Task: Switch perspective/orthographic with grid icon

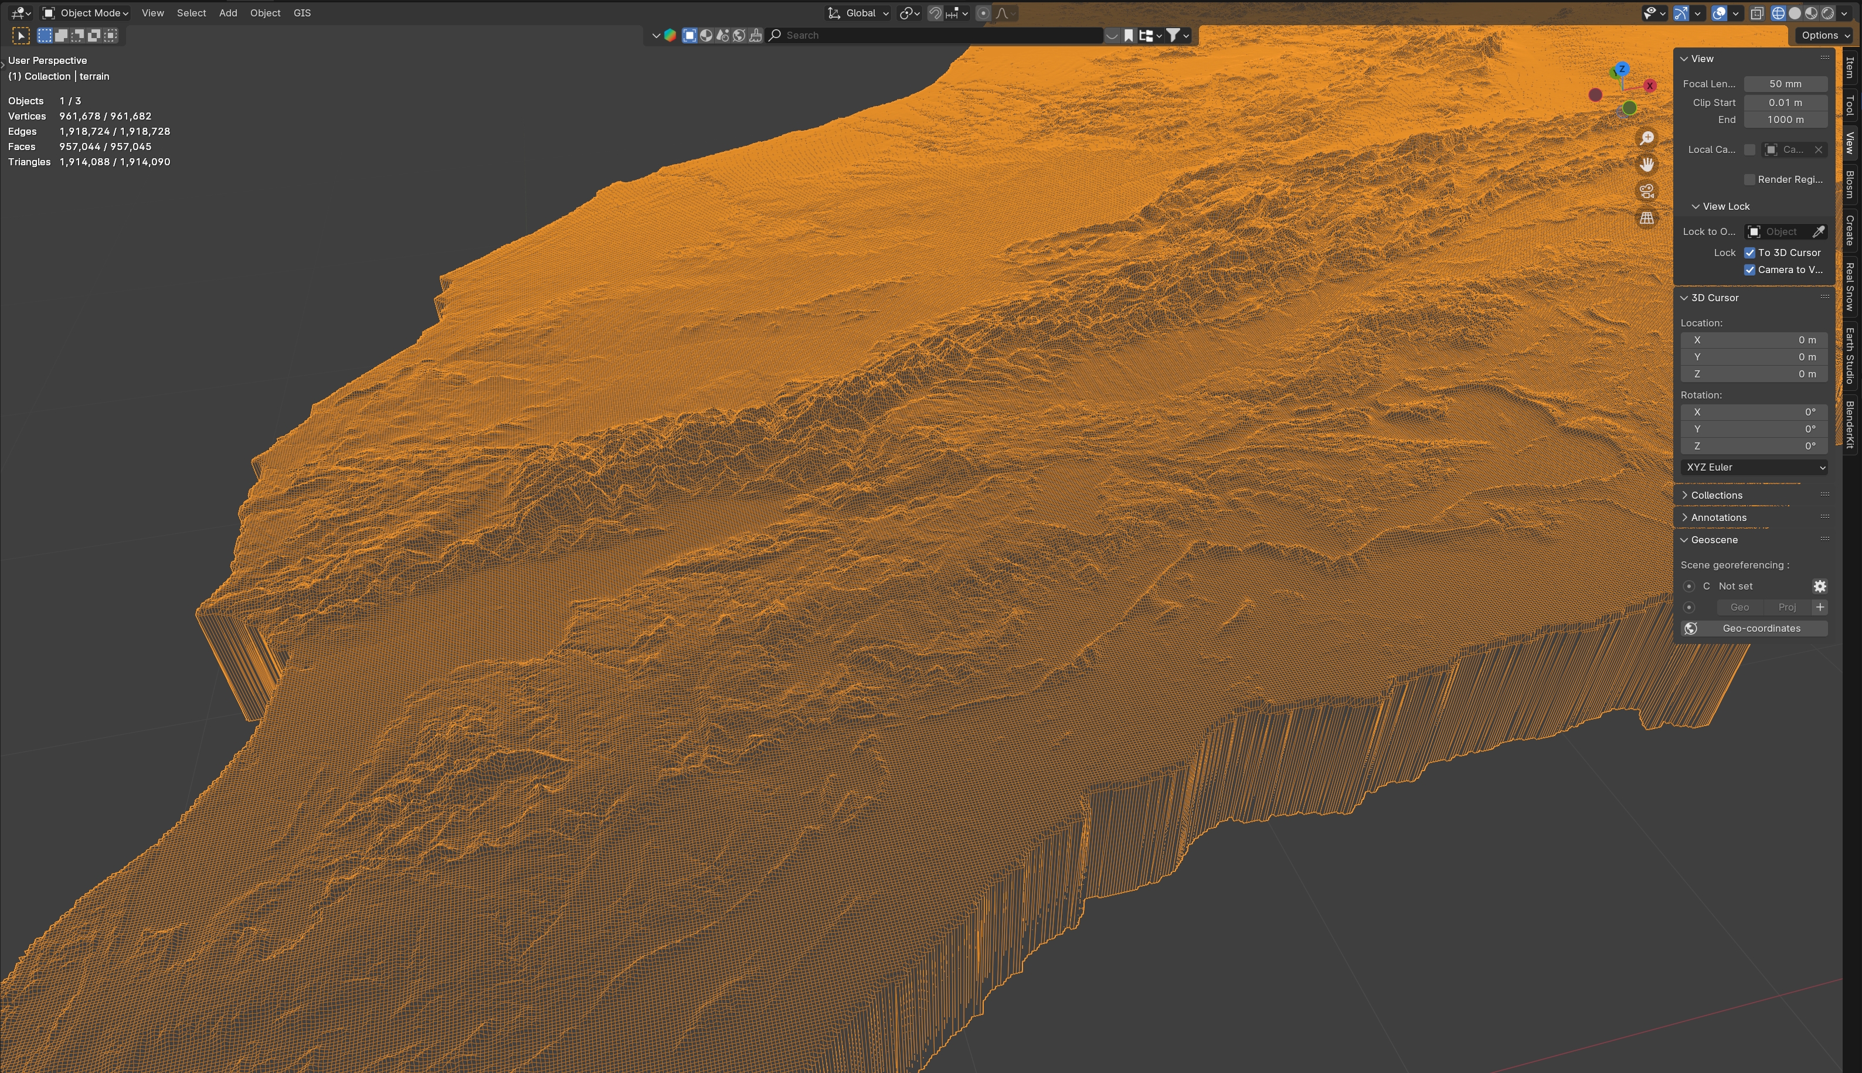Action: click(1646, 218)
